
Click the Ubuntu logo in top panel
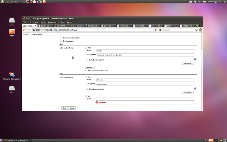pos(2,2)
